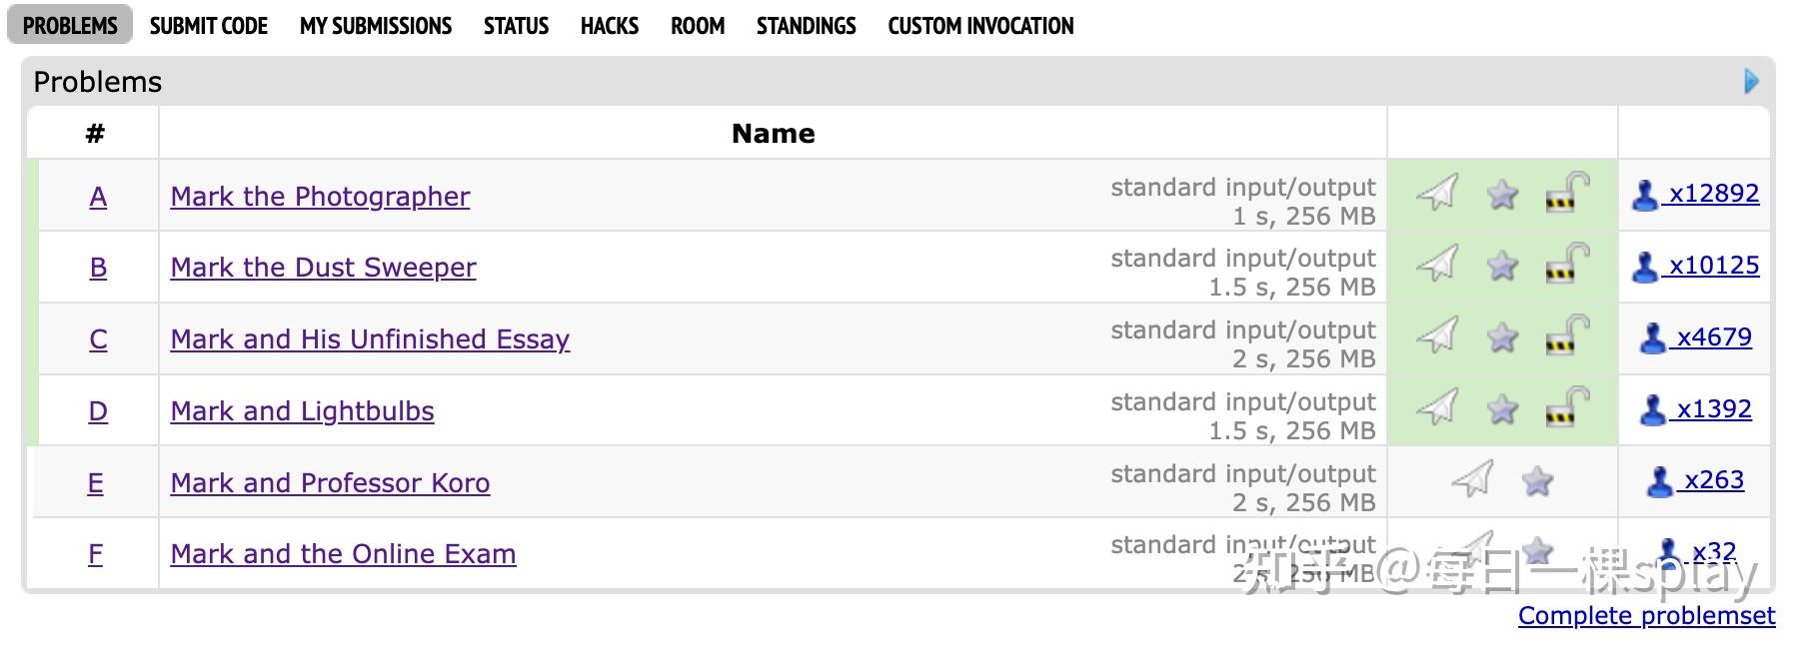Image resolution: width=1803 pixels, height=651 pixels.
Task: Star problem B as a favorite
Action: pos(1502,267)
